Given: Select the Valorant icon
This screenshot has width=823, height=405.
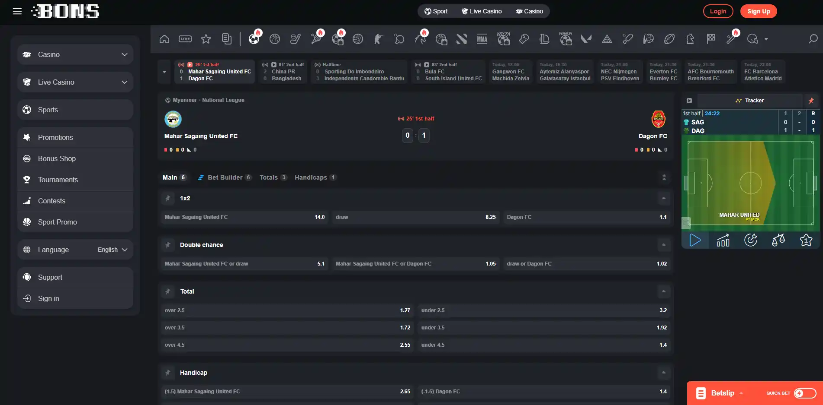Looking at the screenshot, I should click(x=586, y=39).
